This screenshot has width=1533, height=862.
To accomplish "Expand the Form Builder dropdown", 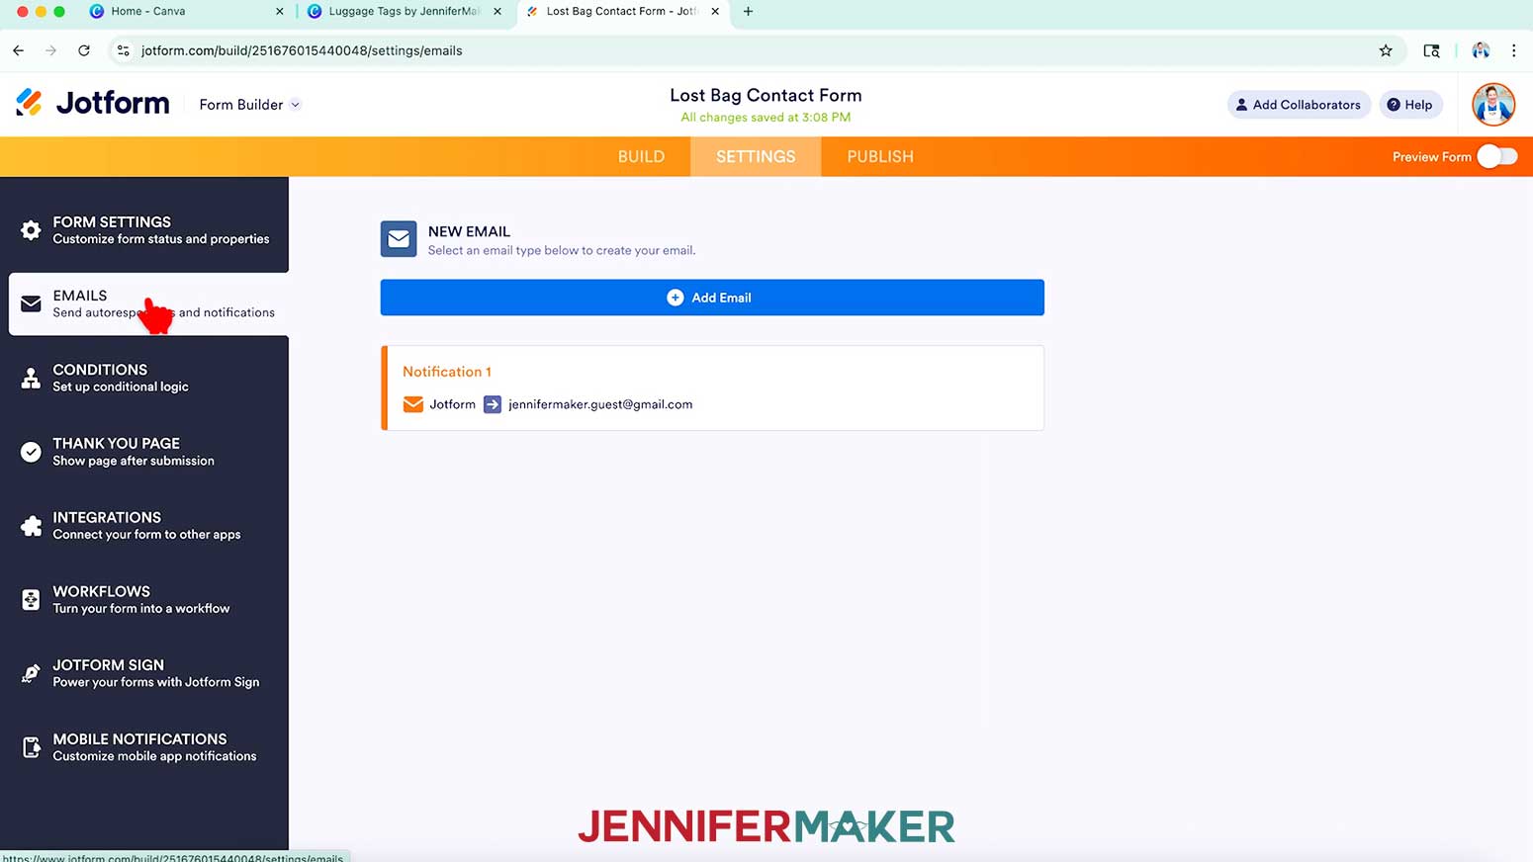I will click(250, 105).
